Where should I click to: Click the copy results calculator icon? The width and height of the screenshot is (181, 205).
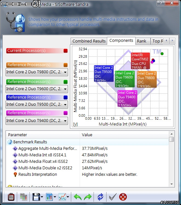click(x=24, y=197)
